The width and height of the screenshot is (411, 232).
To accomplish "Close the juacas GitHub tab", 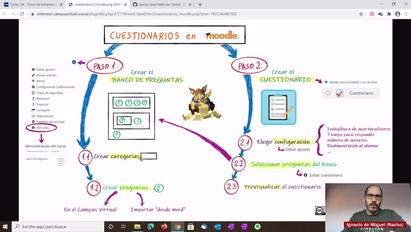I will pyautogui.click(x=190, y=4).
